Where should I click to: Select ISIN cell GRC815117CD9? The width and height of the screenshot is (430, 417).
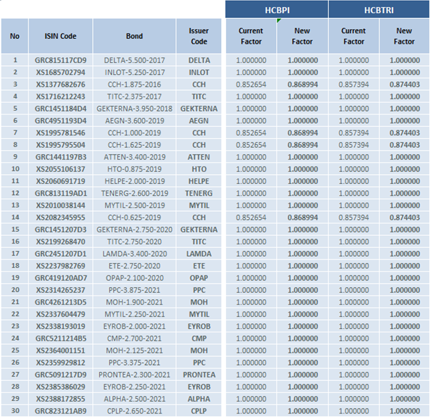click(x=60, y=60)
